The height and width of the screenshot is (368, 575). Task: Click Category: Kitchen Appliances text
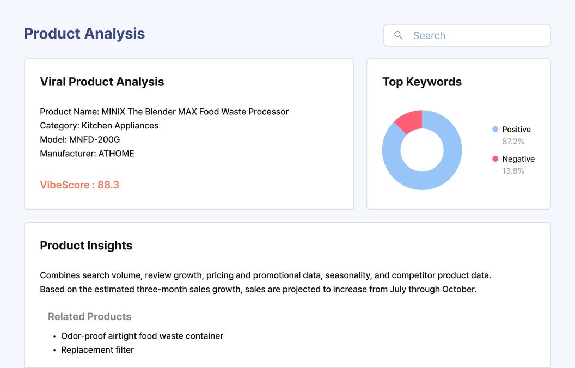point(99,125)
